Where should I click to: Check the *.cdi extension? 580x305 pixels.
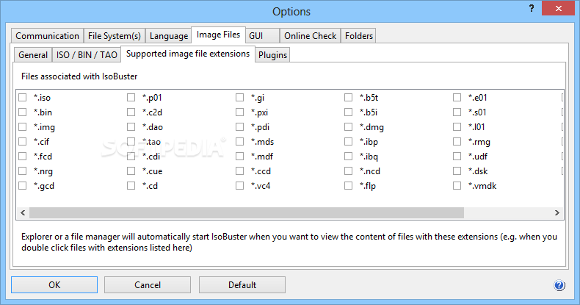(131, 157)
